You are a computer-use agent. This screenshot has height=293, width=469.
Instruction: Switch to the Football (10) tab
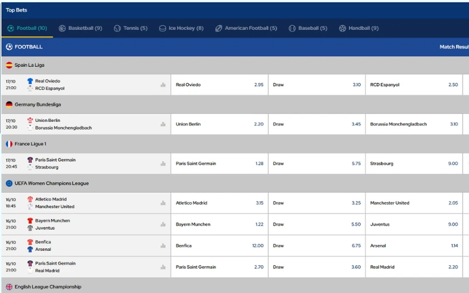tap(27, 28)
